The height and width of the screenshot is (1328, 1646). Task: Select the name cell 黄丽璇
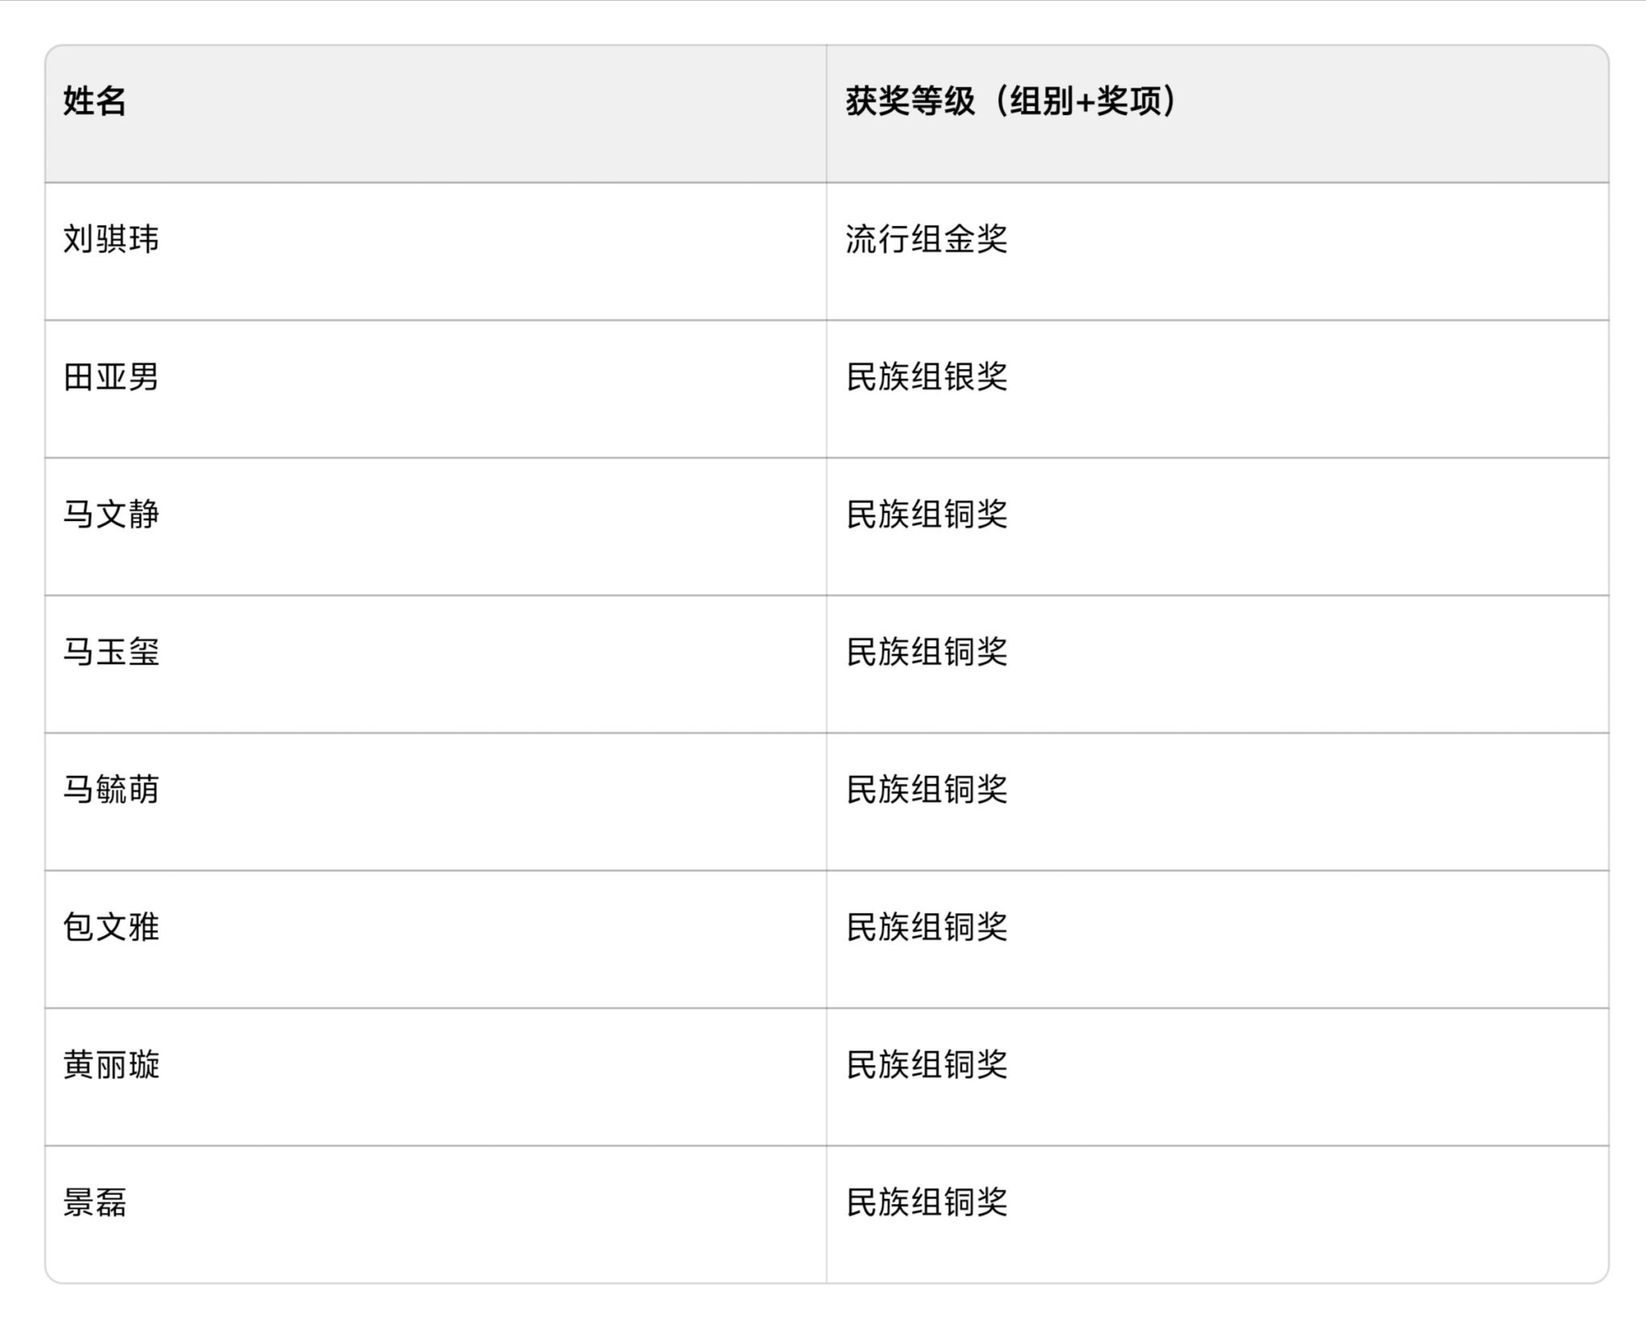(x=111, y=1064)
